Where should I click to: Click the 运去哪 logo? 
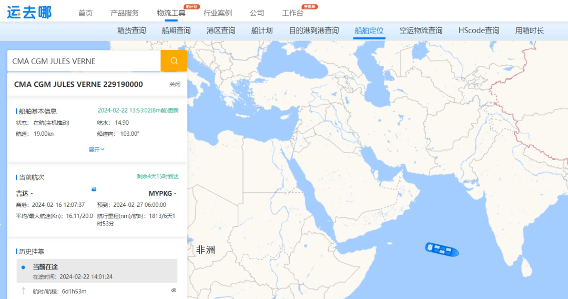[x=29, y=12]
